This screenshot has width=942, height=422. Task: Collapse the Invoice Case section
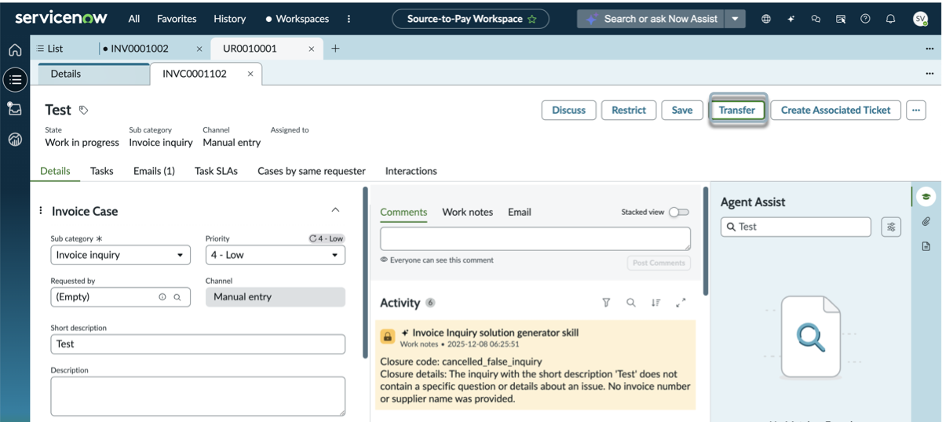tap(336, 210)
